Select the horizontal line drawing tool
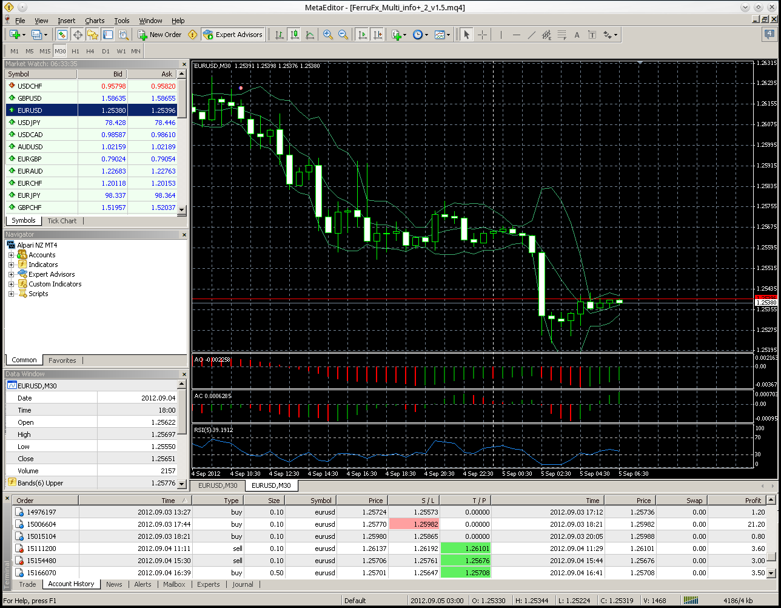This screenshot has width=781, height=608. pyautogui.click(x=516, y=35)
